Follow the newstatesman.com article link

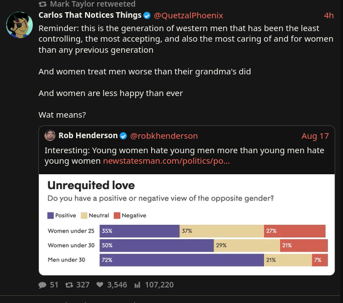point(166,161)
